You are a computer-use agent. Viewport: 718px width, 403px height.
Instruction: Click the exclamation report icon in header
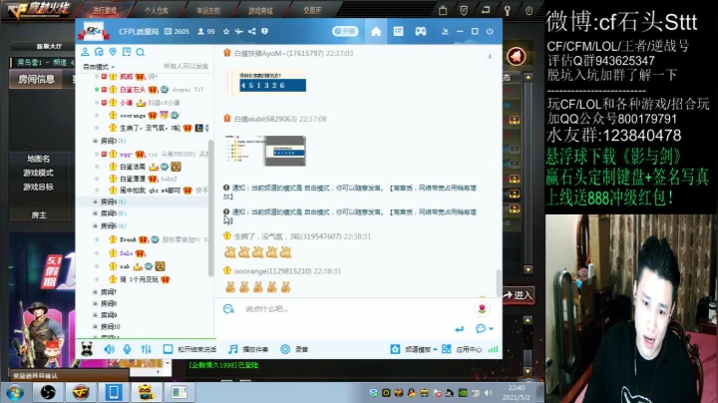coord(264,31)
